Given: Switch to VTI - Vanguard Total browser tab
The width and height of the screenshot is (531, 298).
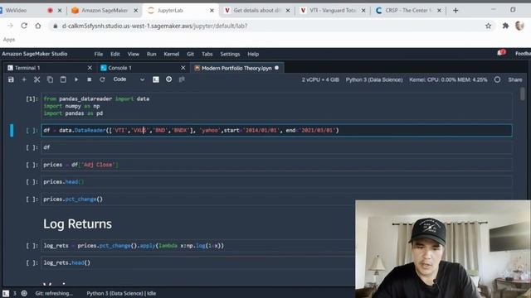Looking at the screenshot, I should point(333,11).
